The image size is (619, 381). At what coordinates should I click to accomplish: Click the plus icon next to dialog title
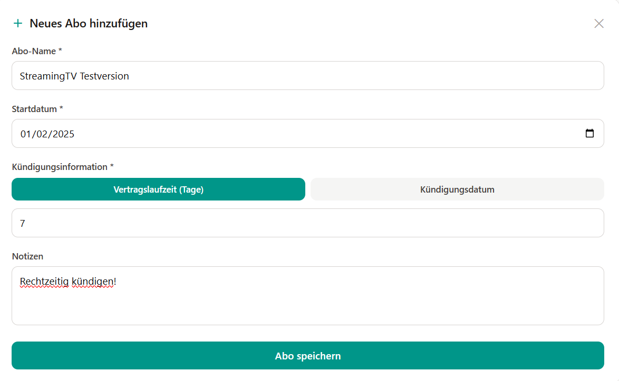(x=18, y=23)
